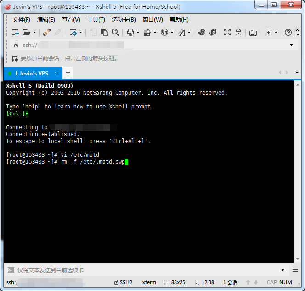The height and width of the screenshot is (291, 305).
Task: Open the compose bar target dropdown
Action: pyautogui.click(x=282, y=270)
